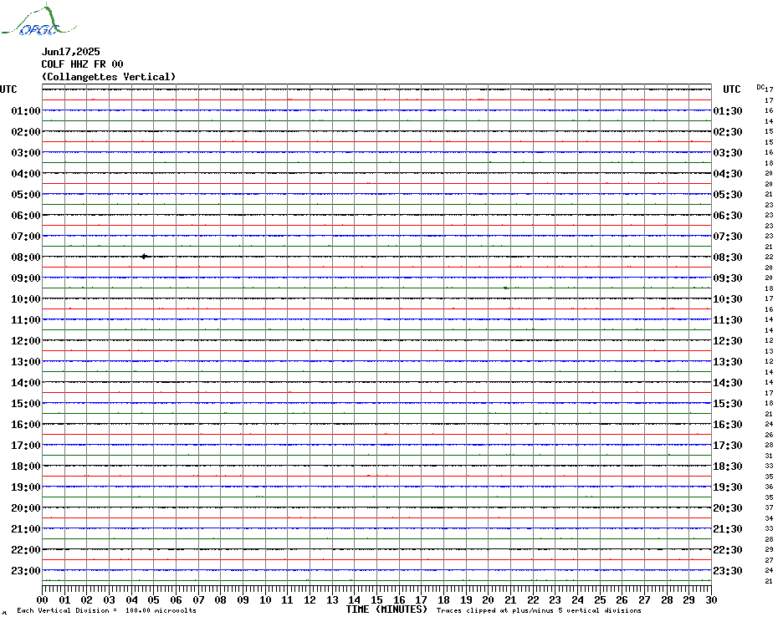Click the (Collangettes Vertical) subtitle

tap(109, 77)
